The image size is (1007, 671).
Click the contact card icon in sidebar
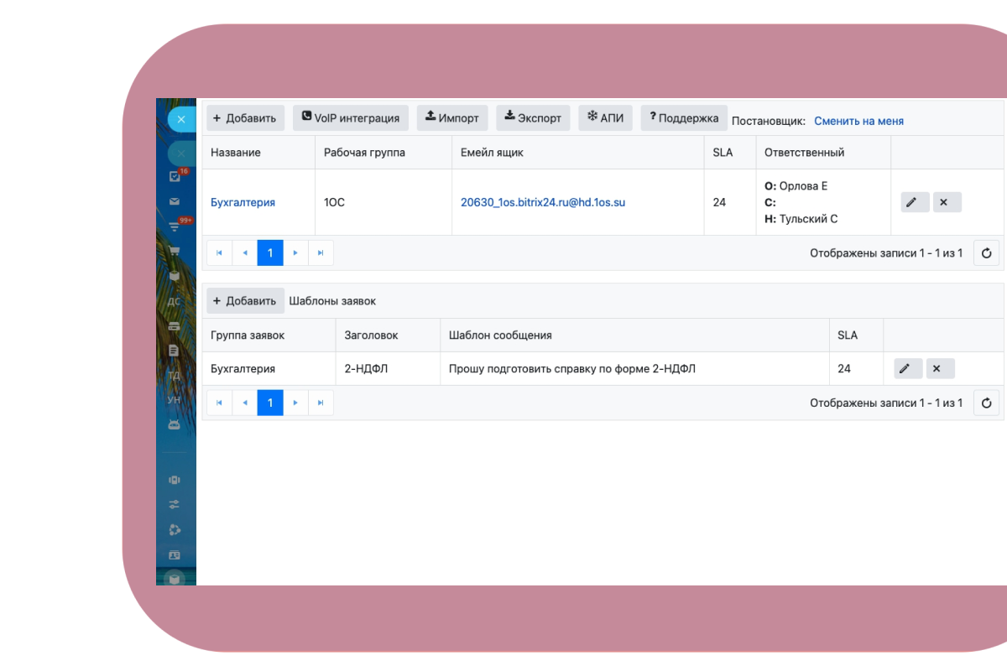(175, 554)
